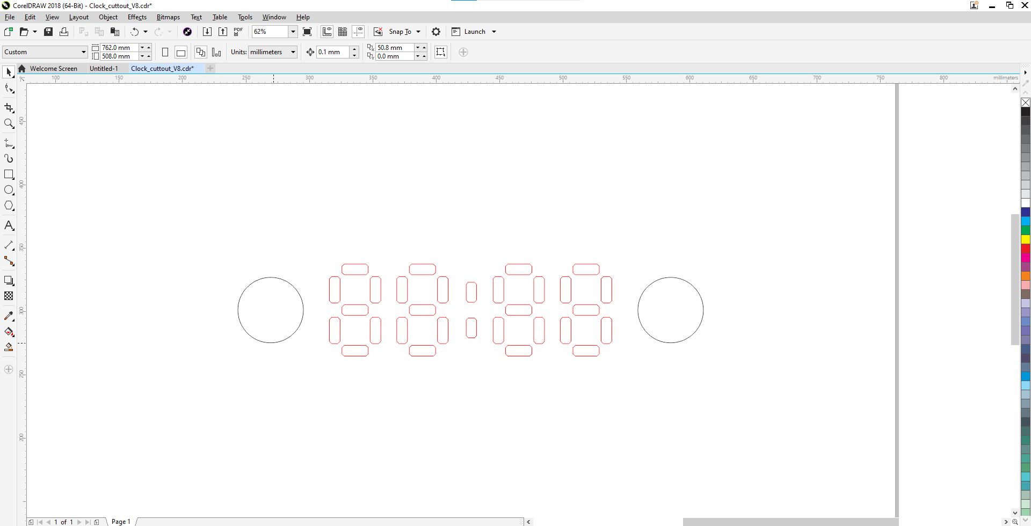Open the Effects menu
The image size is (1031, 526).
point(137,17)
